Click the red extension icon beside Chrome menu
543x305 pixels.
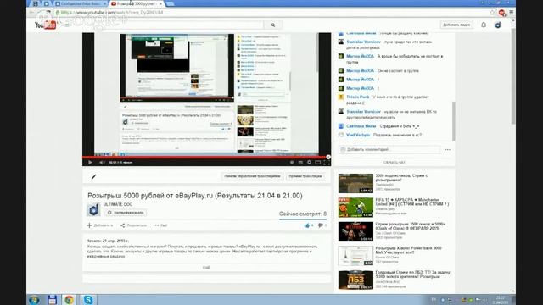point(501,13)
